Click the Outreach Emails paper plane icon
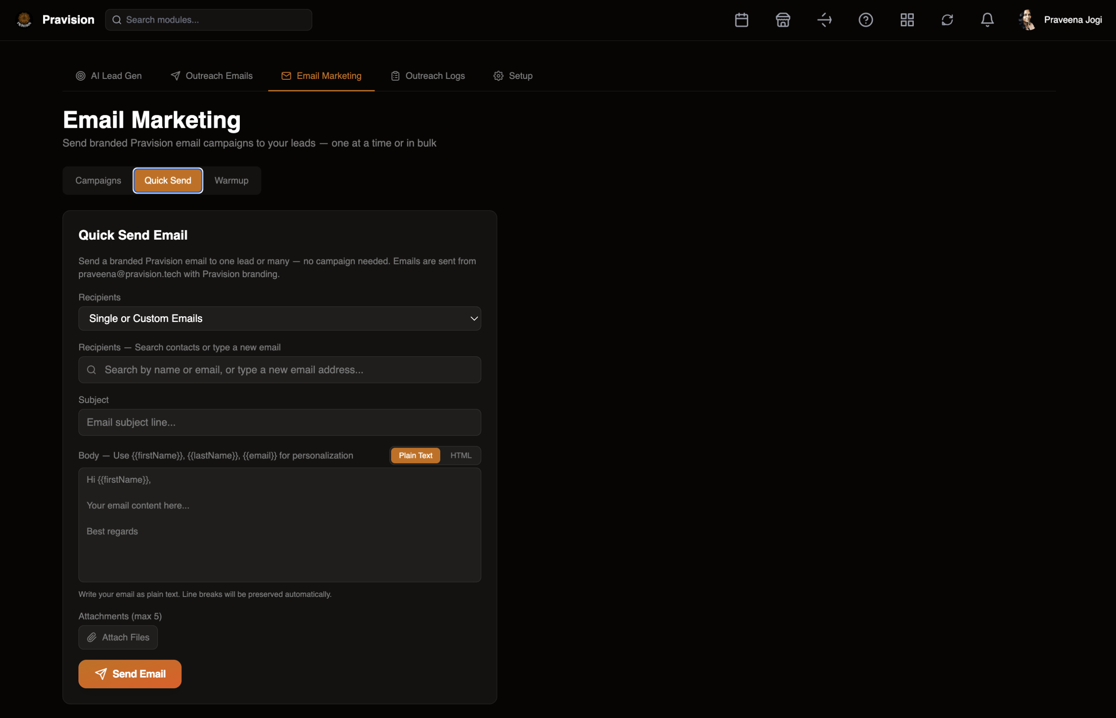The height and width of the screenshot is (718, 1116). click(x=175, y=76)
